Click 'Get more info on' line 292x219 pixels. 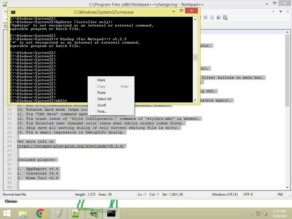coord(35,141)
